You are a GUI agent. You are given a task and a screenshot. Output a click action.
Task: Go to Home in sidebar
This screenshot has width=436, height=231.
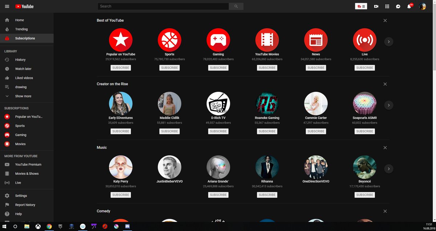pyautogui.click(x=27, y=20)
